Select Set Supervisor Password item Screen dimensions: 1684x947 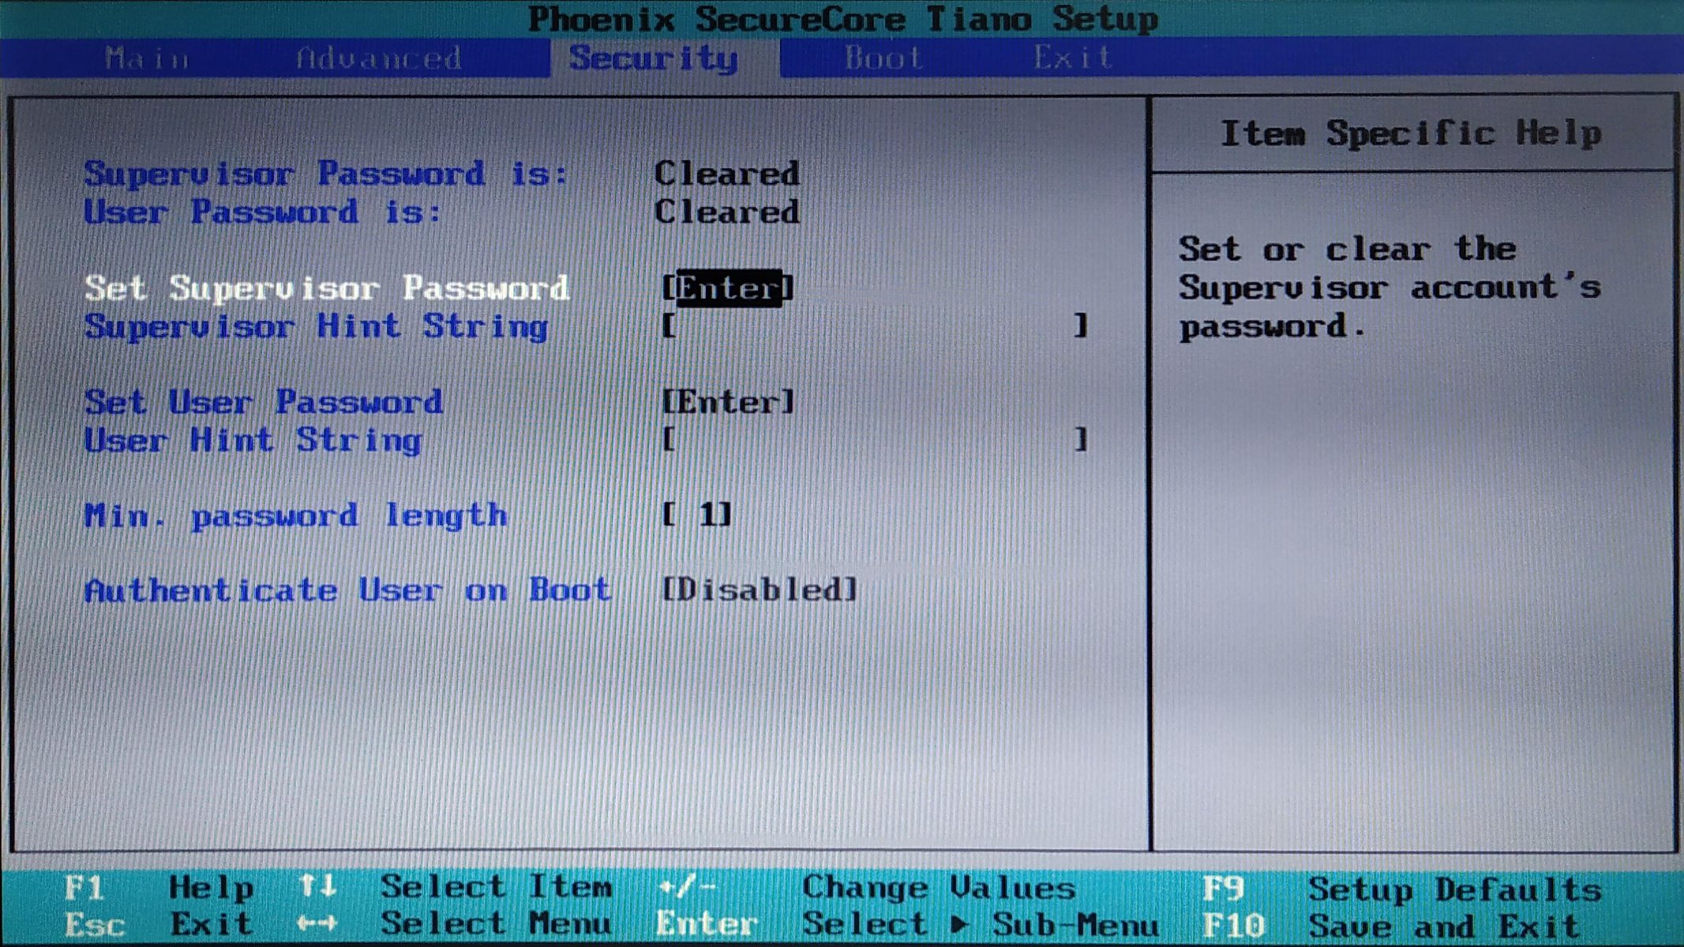327,288
